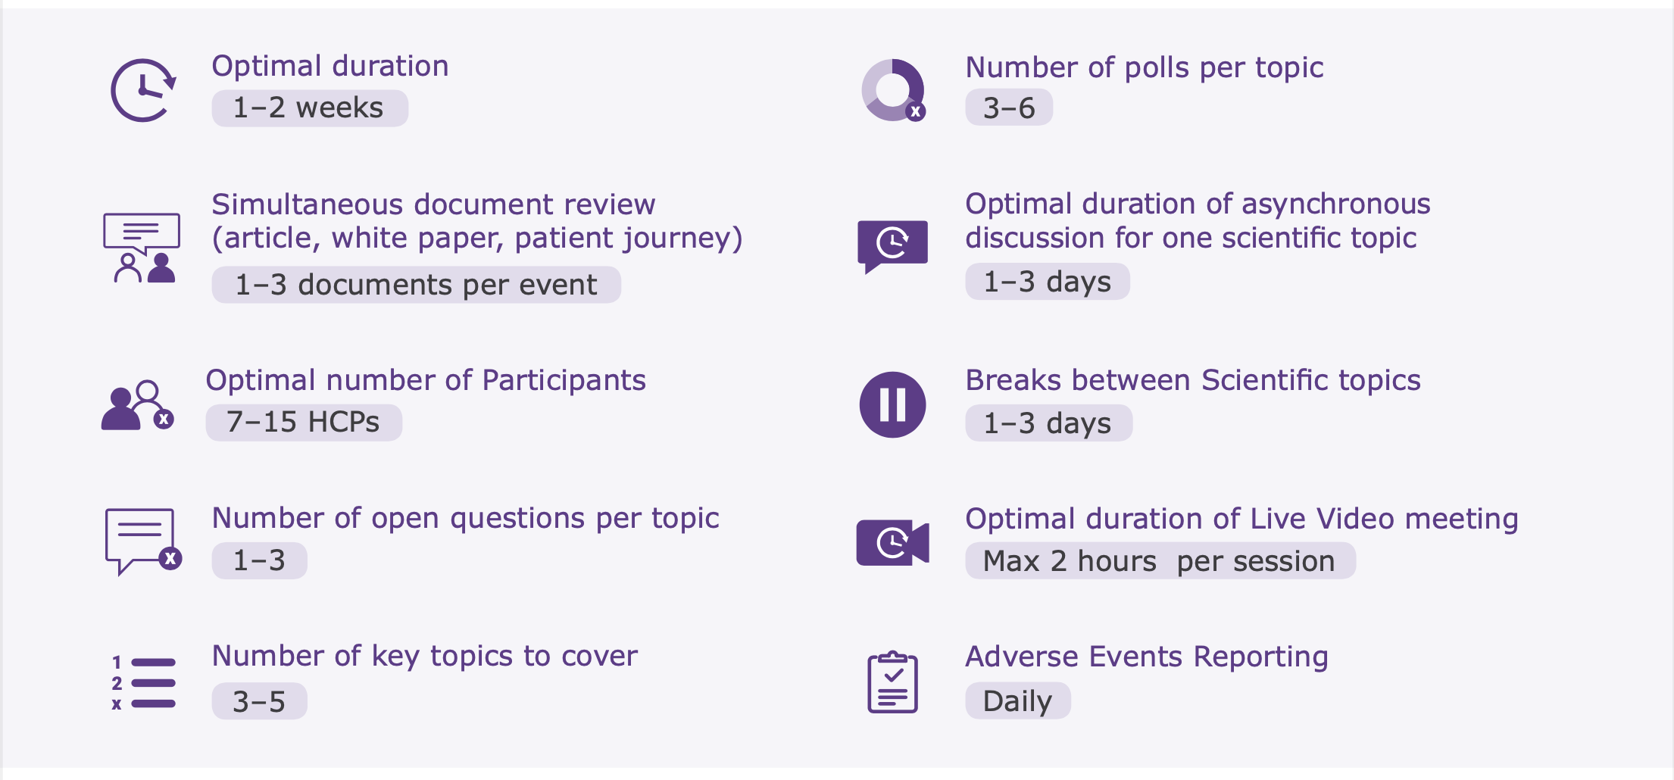Click the '7–15 HCPs' badge
Screen dimensions: 1674x780
point(304,422)
